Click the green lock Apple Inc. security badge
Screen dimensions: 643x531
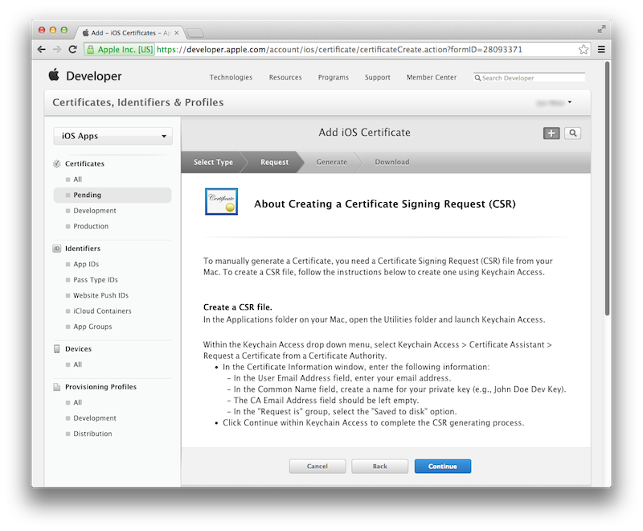pos(119,50)
